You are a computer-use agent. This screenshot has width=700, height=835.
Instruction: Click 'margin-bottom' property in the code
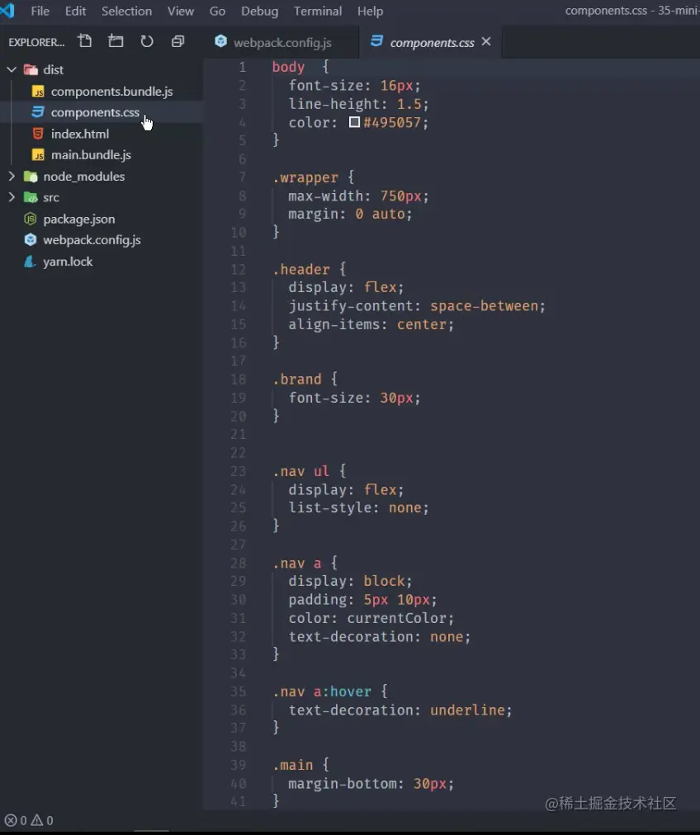pos(343,784)
